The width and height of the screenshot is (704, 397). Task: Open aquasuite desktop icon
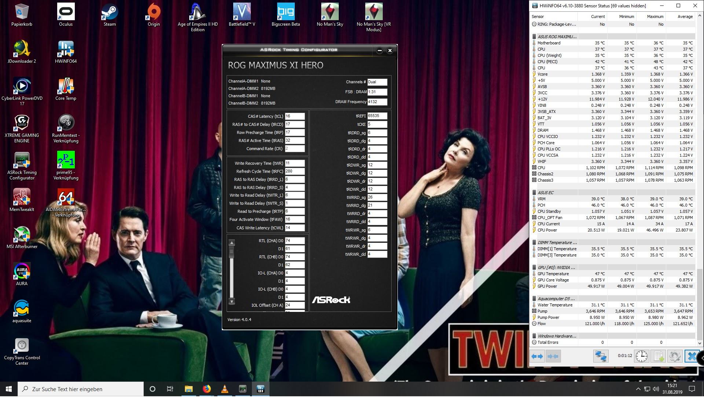pos(22,312)
